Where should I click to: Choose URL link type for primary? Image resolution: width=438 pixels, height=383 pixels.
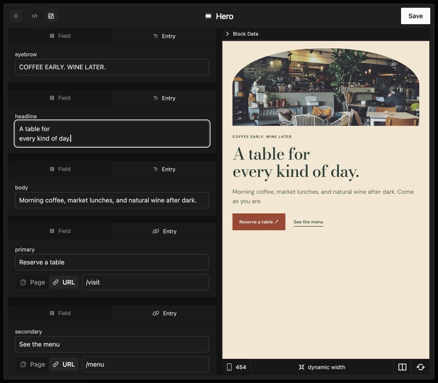[x=64, y=282]
